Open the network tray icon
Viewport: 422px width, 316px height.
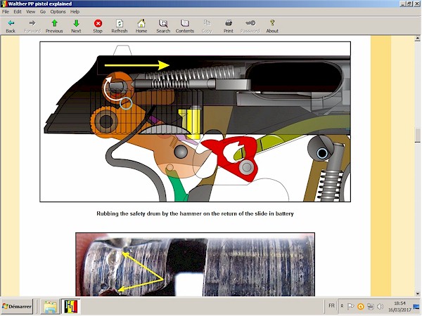point(371,306)
